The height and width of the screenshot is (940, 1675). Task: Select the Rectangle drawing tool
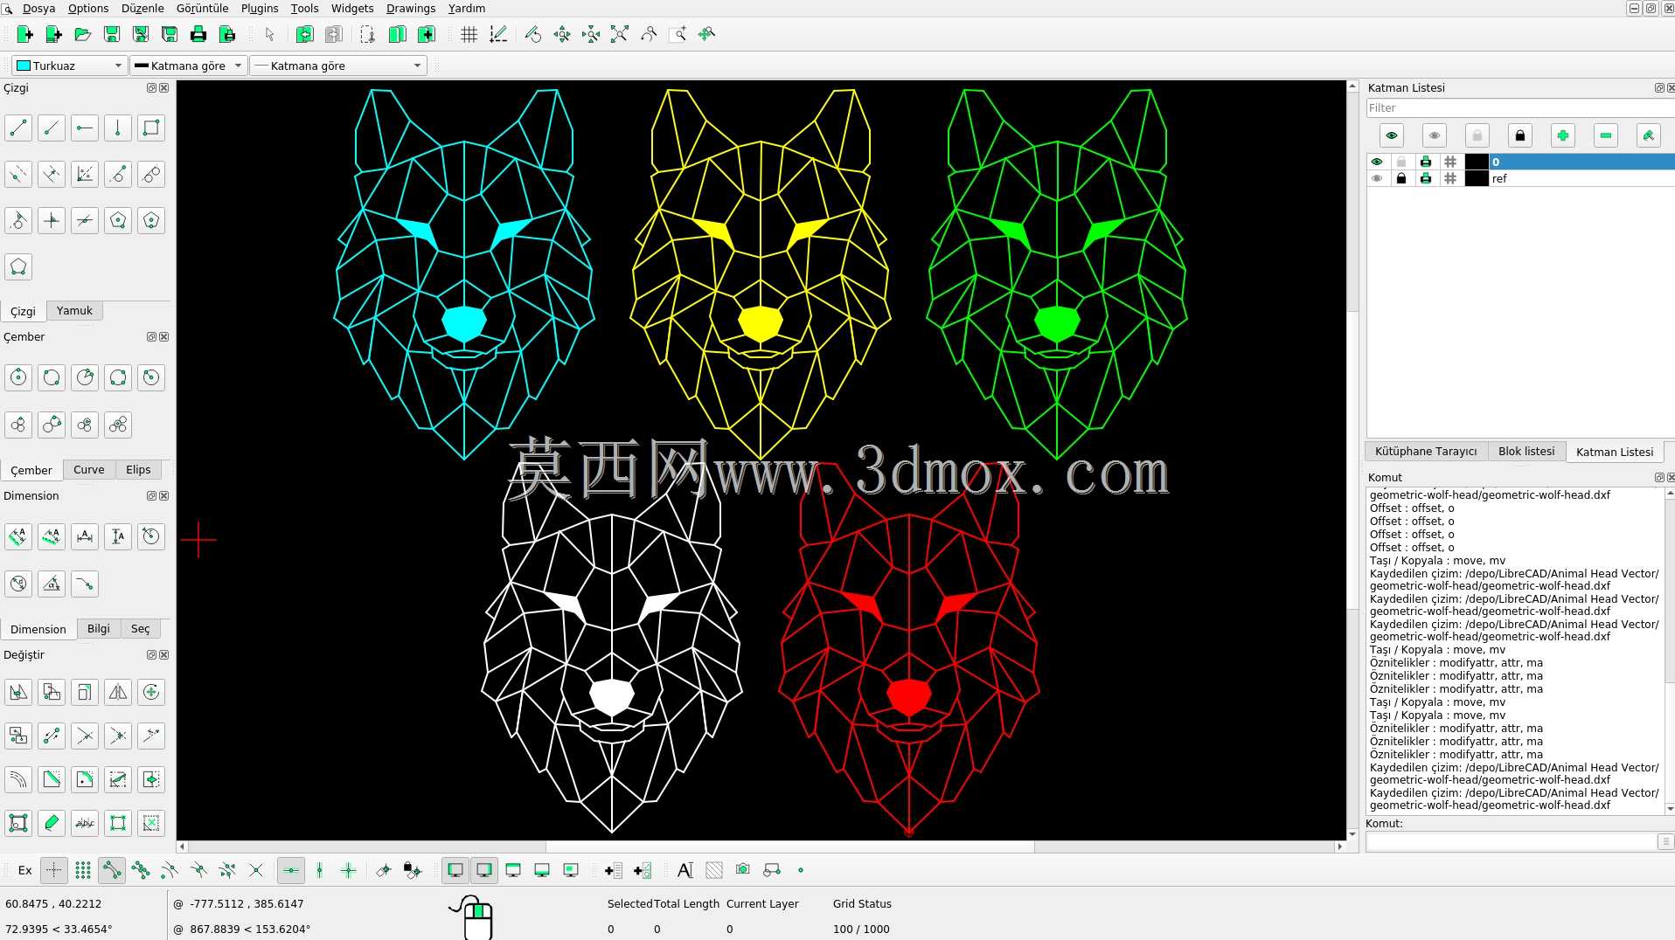coord(151,128)
